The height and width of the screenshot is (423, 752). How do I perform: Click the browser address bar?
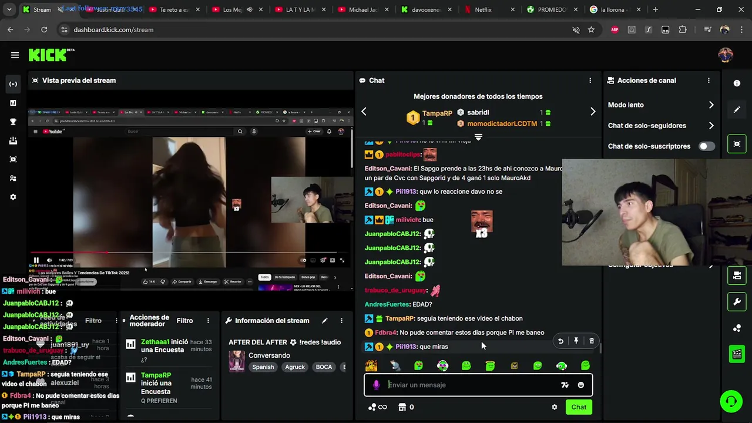tap(317, 30)
